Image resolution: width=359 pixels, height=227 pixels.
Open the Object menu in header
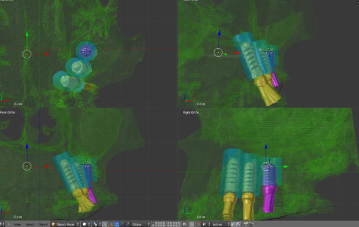(x=43, y=224)
